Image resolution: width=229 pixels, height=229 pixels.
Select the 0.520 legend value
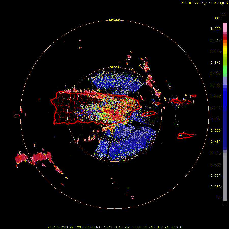pos(216,131)
